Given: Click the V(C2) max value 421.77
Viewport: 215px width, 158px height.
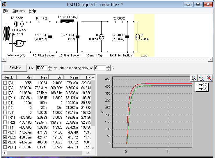Looking at the screenshot, I should pyautogui.click(x=42, y=137).
